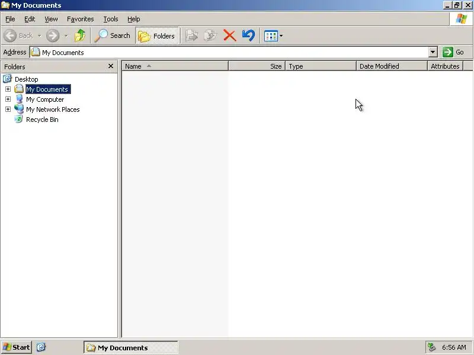The width and height of the screenshot is (474, 355).
Task: Open the Tools menu
Action: pyautogui.click(x=111, y=19)
